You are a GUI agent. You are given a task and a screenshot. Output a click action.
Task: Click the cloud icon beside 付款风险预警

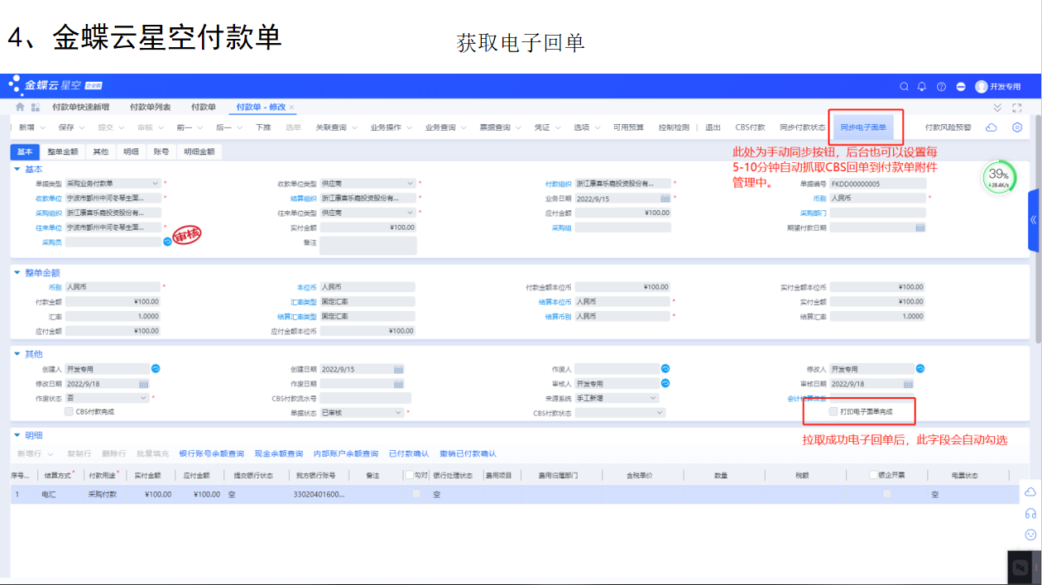[x=991, y=127]
